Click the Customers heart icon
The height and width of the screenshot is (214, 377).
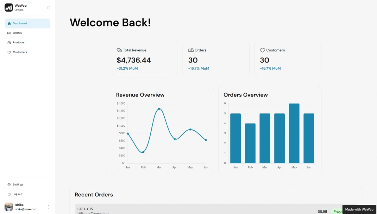[9, 52]
